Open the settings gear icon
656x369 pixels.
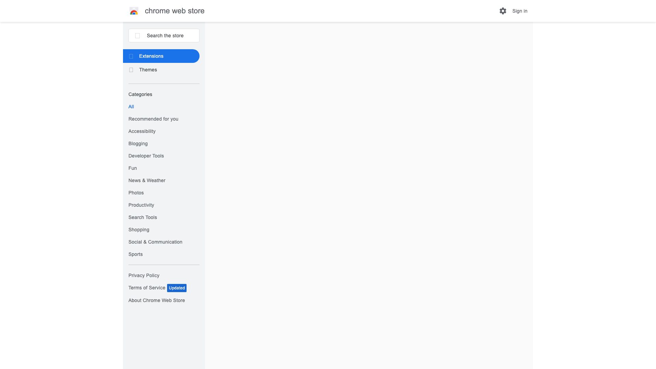[x=503, y=11]
